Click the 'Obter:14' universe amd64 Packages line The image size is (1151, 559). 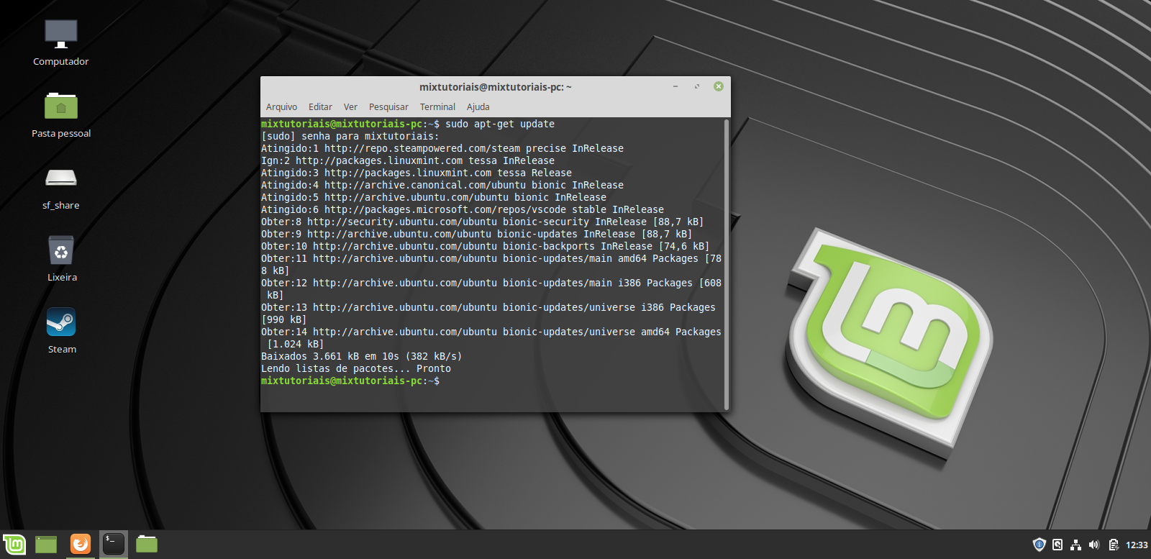click(491, 337)
